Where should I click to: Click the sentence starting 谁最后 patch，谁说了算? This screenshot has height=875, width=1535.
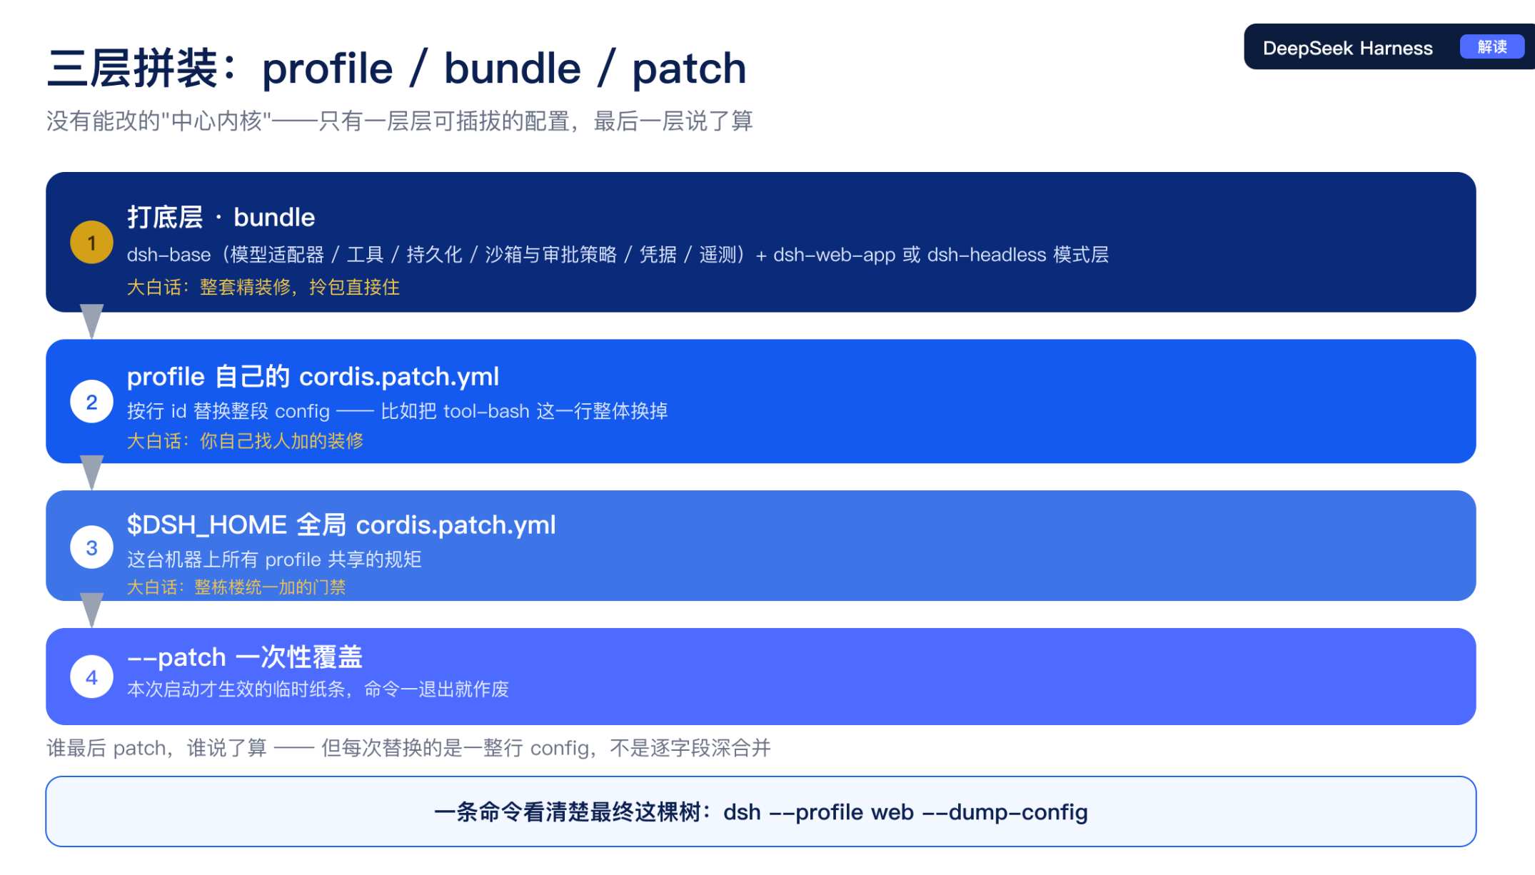coord(408,748)
